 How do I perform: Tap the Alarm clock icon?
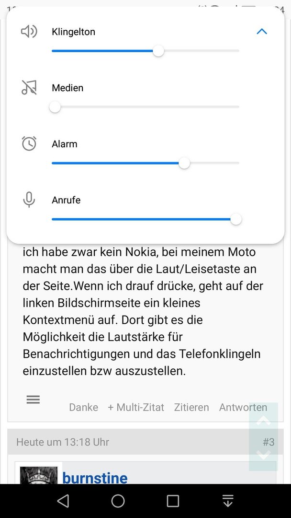29,144
